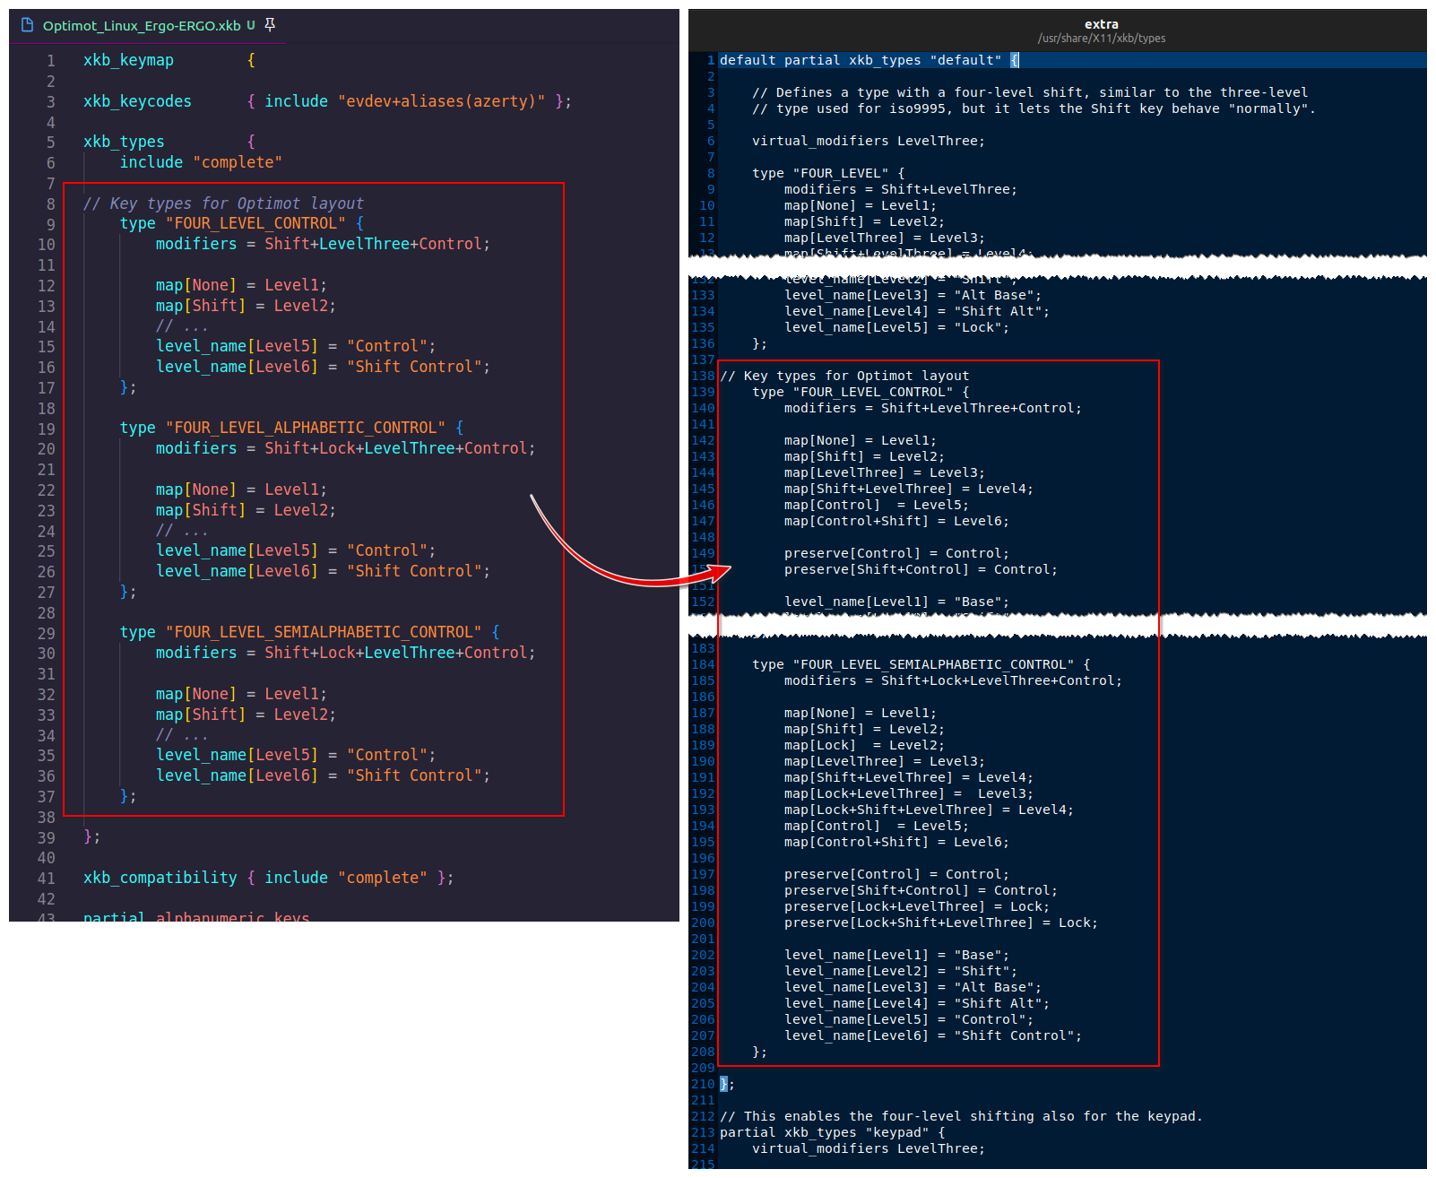Viewport: 1436px width, 1178px height.
Task: Click the "extra" window title
Action: coord(1101,24)
